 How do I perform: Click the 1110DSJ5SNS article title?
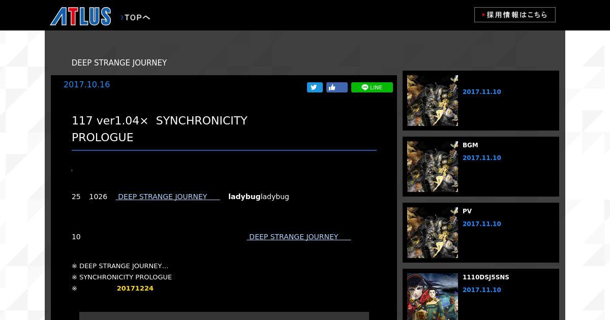click(x=486, y=277)
